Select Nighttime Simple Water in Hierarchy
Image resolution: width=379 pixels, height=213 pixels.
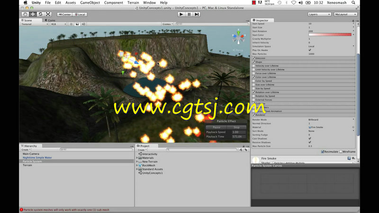point(37,158)
